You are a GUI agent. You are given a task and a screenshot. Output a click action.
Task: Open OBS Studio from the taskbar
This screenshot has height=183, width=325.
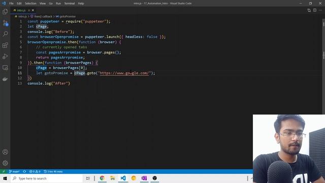click(154, 178)
